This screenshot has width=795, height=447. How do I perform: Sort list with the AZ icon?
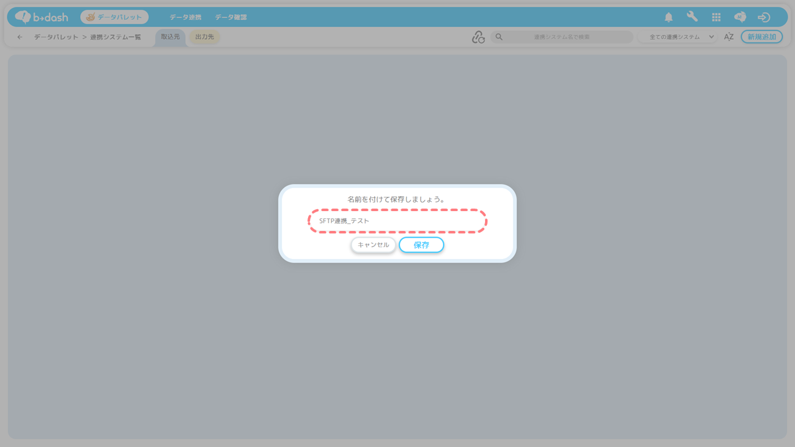pyautogui.click(x=729, y=37)
